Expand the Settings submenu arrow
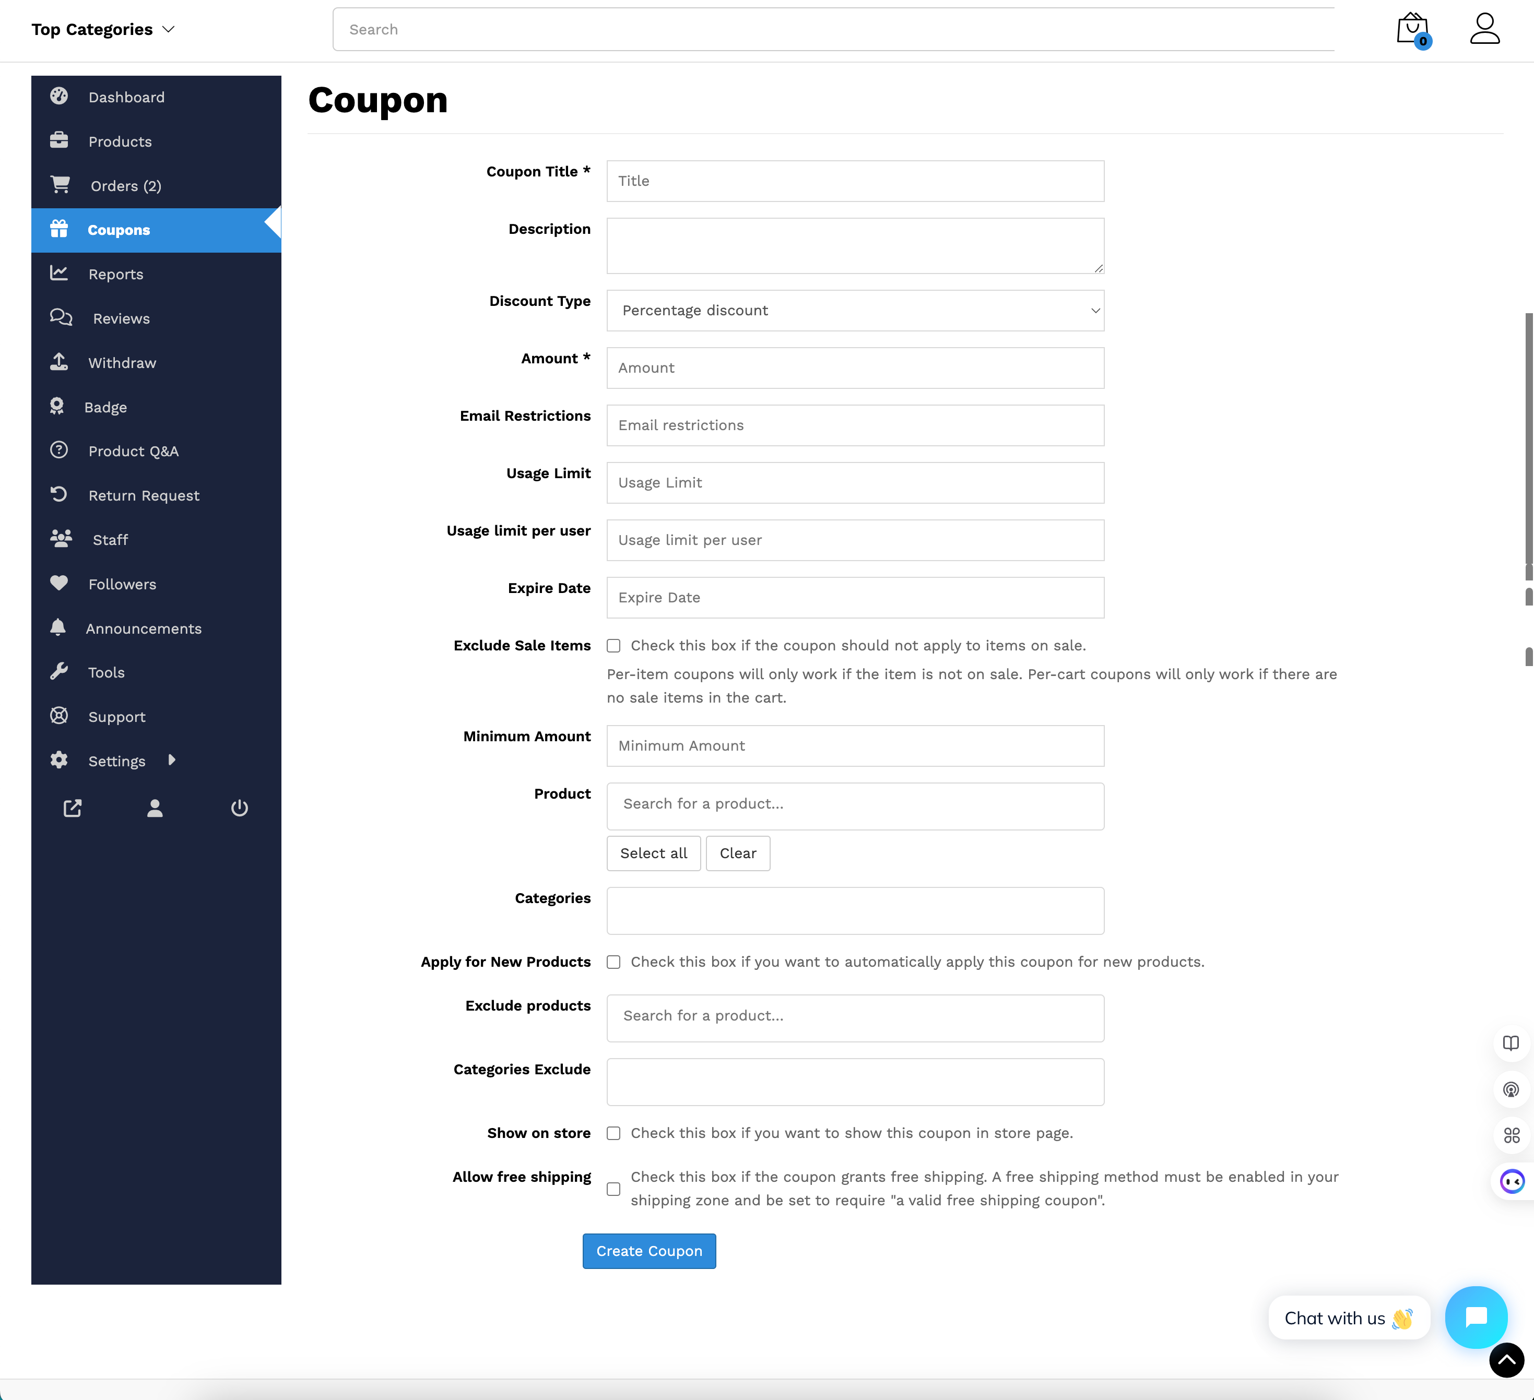Viewport: 1534px width, 1400px height. (x=172, y=760)
